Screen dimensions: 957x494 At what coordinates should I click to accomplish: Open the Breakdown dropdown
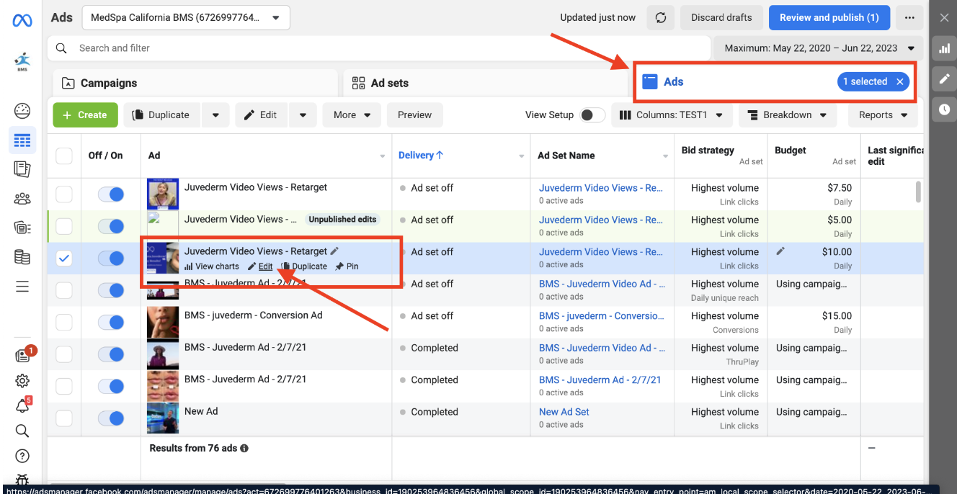[788, 115]
